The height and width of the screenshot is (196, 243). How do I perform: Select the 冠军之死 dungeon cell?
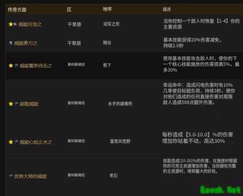coord(112,24)
